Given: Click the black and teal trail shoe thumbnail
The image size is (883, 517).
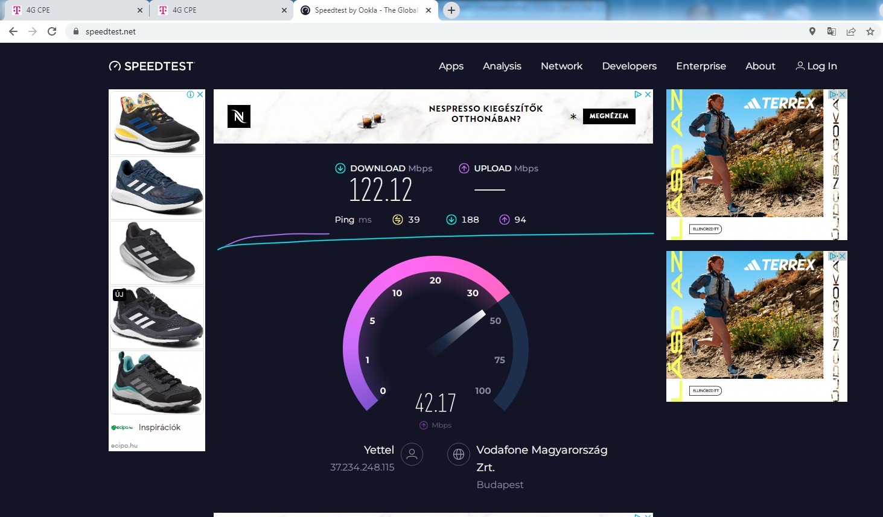Looking at the screenshot, I should [x=157, y=382].
